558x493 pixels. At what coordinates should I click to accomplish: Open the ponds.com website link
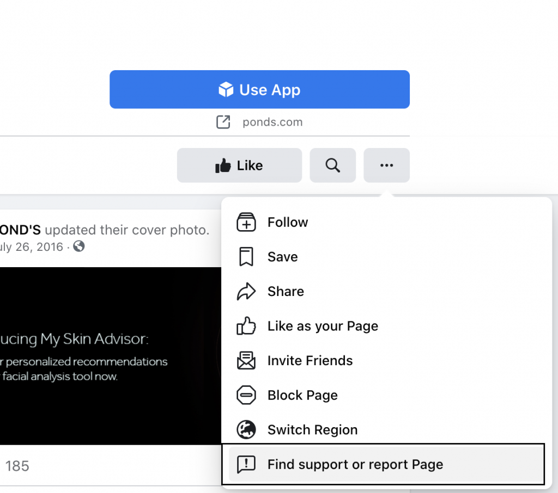pyautogui.click(x=272, y=122)
